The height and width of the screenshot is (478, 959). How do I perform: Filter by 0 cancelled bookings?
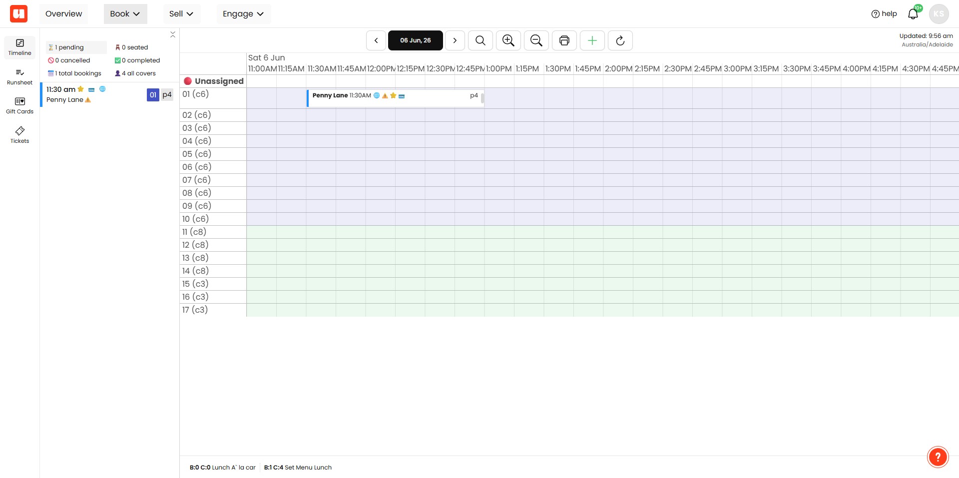(x=69, y=60)
